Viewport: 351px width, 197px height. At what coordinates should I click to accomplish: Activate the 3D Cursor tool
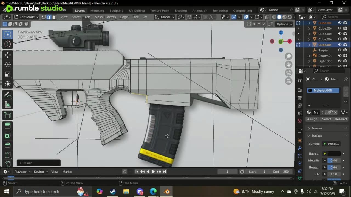pyautogui.click(x=8, y=44)
